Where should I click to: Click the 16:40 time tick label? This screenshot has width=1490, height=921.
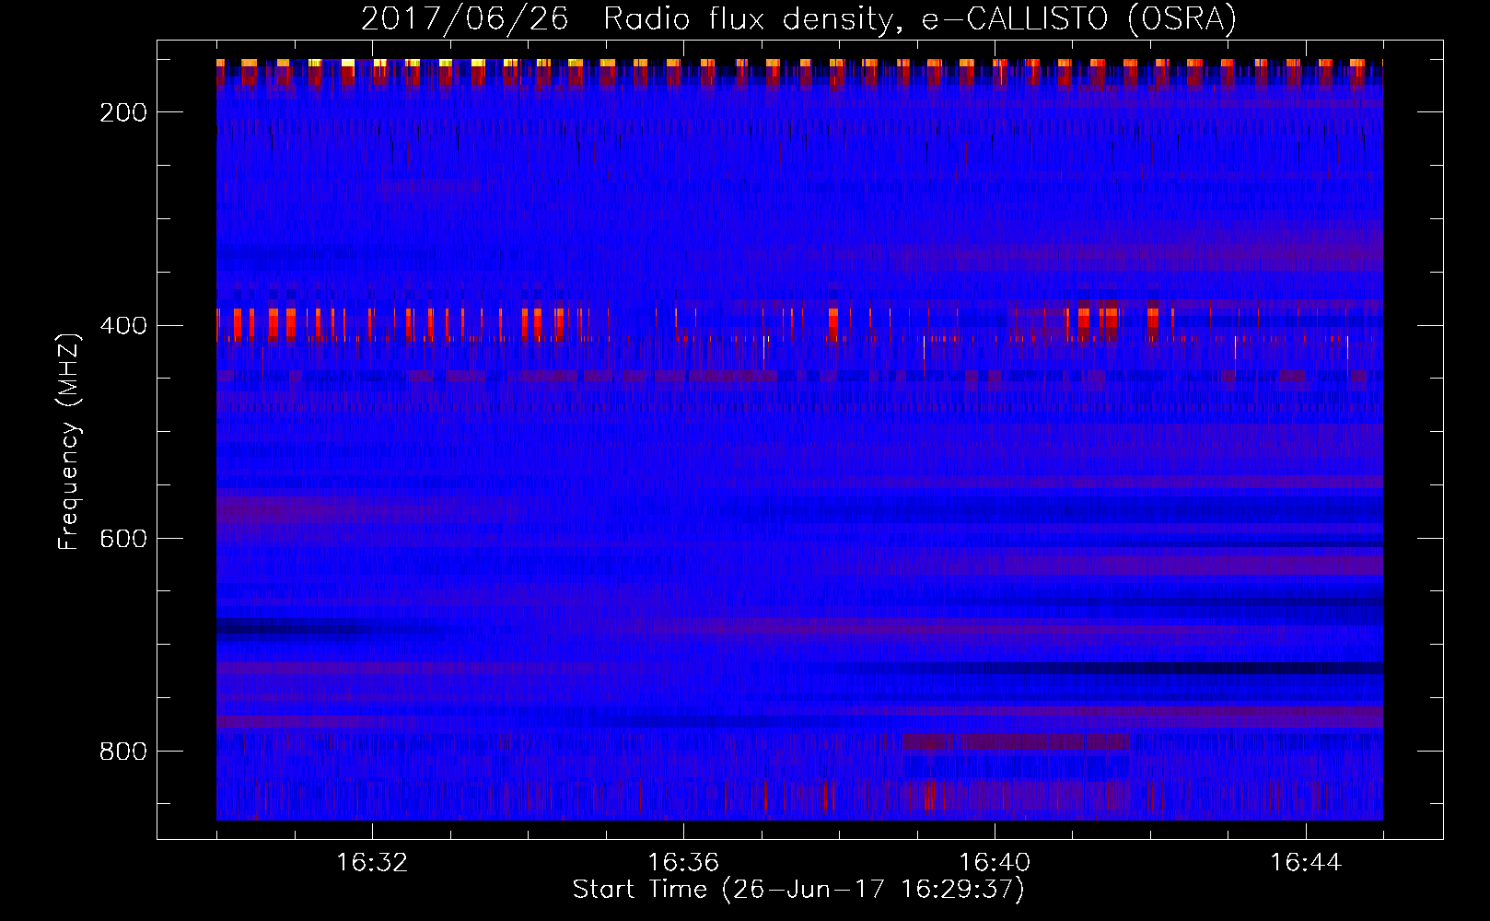tap(995, 863)
